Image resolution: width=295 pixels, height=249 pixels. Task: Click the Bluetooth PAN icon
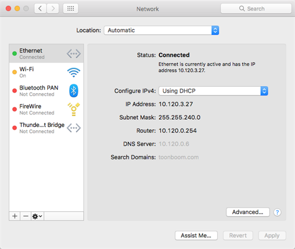click(x=74, y=91)
